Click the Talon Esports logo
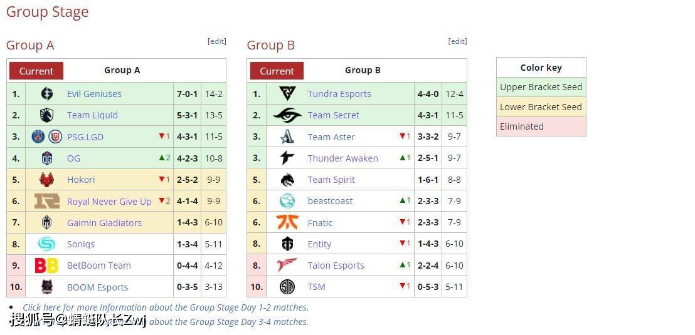Viewport: 695px width, 335px height. pyautogui.click(x=287, y=265)
